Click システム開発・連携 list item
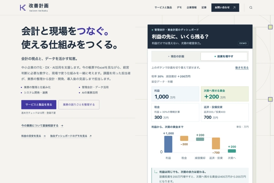The height and width of the screenshot is (183, 274). pos(36,93)
